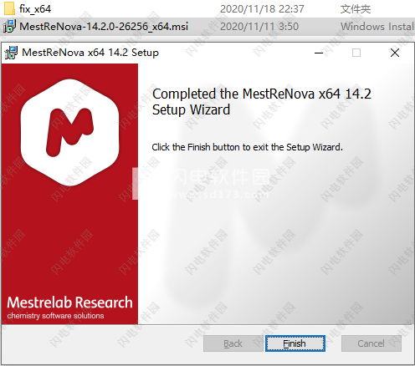Click the grayed-out Cancel button
The width and height of the screenshot is (415, 366).
pos(371,343)
